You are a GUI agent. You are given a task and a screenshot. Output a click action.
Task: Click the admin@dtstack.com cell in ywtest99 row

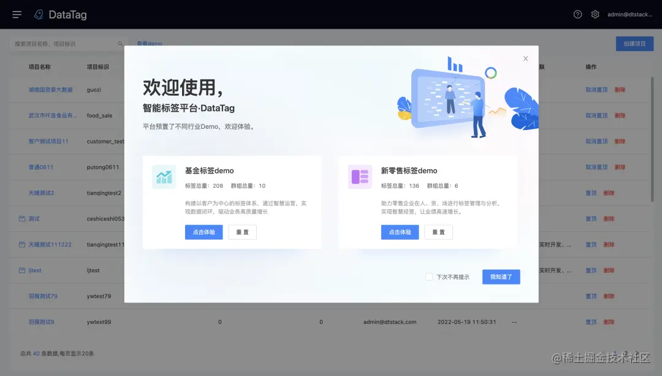[390, 322]
